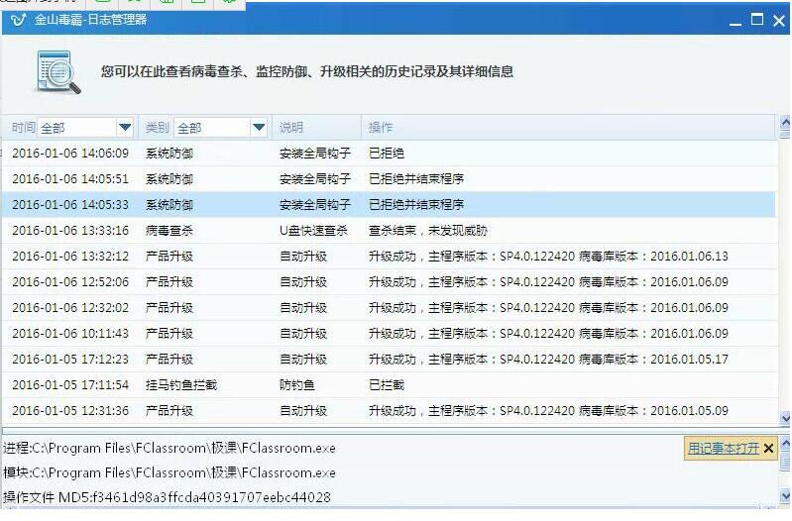Viewport: 792px width, 521px height.
Task: Click the details pane scrollbar down arrow
Action: (x=785, y=496)
